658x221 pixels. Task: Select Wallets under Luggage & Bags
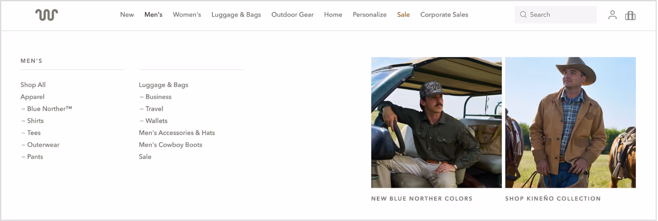(153, 121)
